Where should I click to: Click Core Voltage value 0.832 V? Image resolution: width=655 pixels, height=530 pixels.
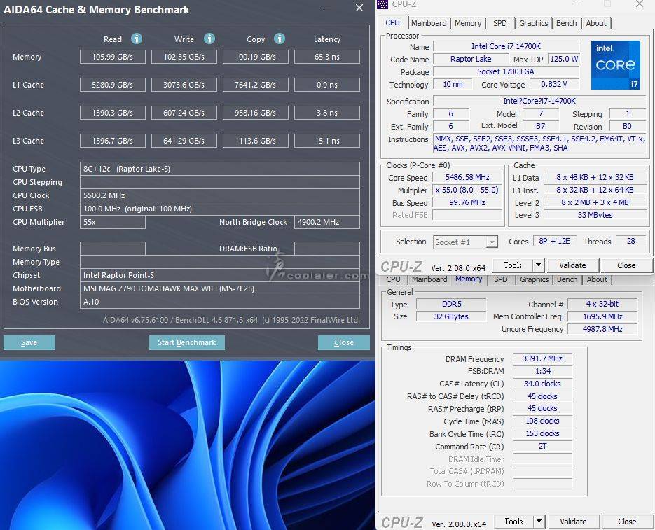(554, 84)
